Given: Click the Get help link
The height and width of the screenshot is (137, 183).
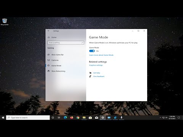Looking at the screenshot, I should click(x=96, y=73).
